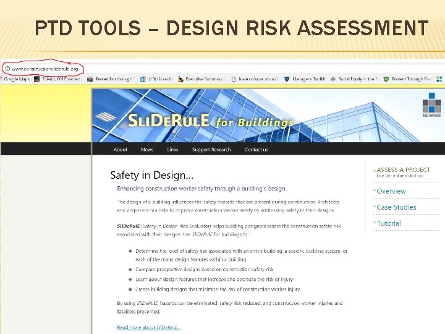This screenshot has width=445, height=334.
Task: Click the SliDeRulE for Buildings banner title
Action: 210,121
